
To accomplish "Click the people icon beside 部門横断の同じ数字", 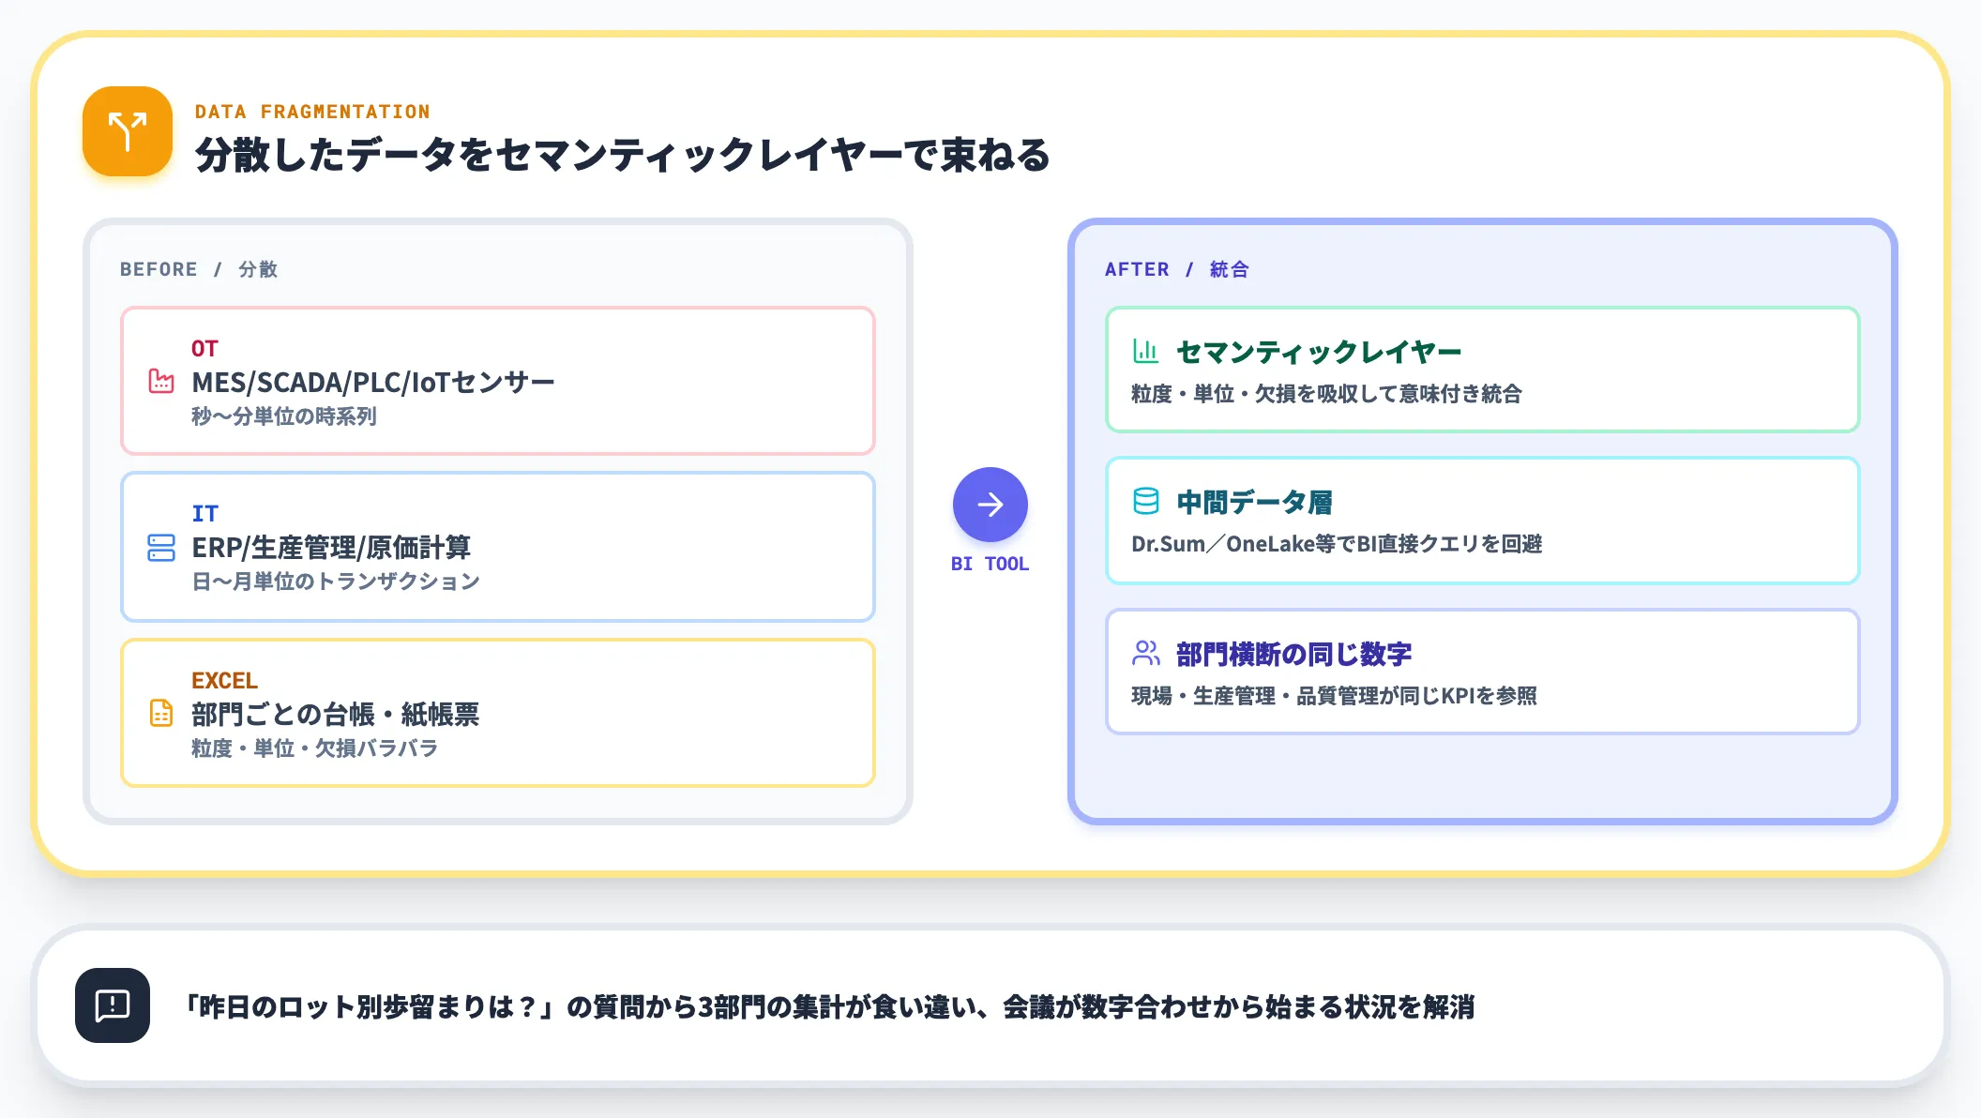I will tap(1145, 653).
